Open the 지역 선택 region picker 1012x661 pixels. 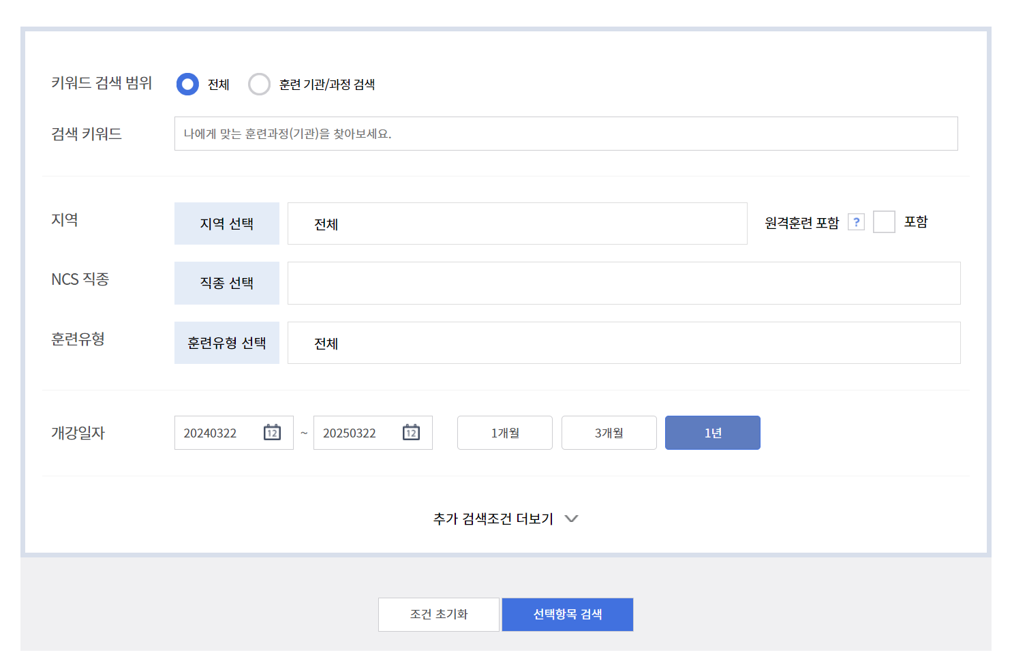pyautogui.click(x=226, y=224)
